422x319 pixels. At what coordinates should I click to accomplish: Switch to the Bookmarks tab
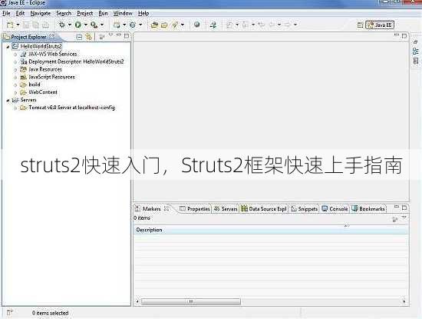pyautogui.click(x=368, y=209)
